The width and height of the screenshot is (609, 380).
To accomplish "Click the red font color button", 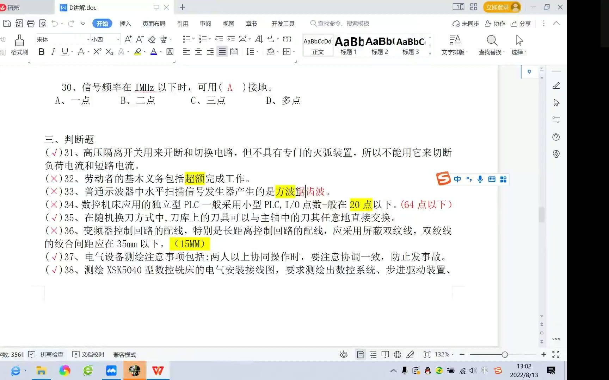I will tap(154, 52).
